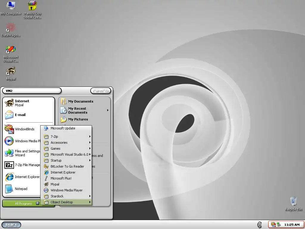Select Microsoft Visual C... desktop shortcut
305x229 pixels.
coord(11,54)
